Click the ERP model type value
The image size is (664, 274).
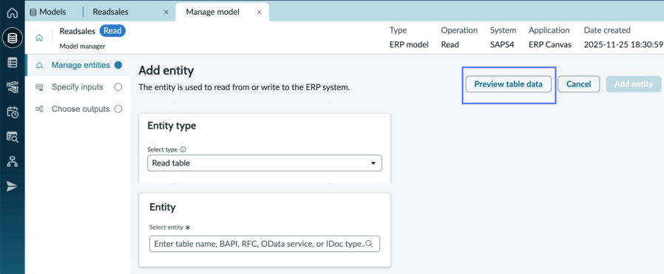point(409,44)
